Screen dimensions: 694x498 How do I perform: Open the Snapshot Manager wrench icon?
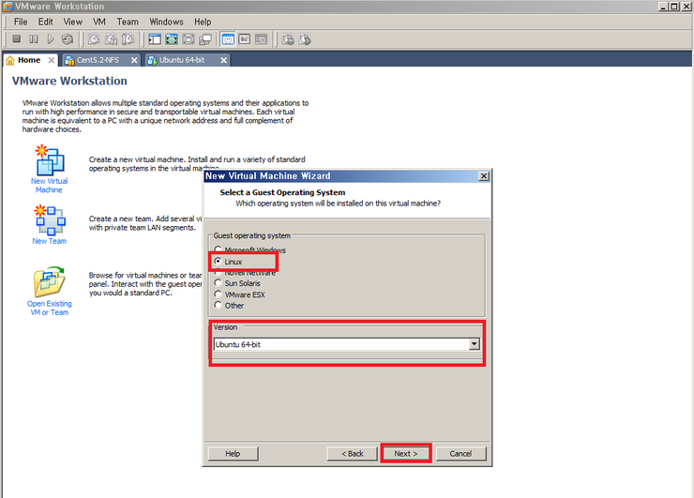(x=128, y=39)
